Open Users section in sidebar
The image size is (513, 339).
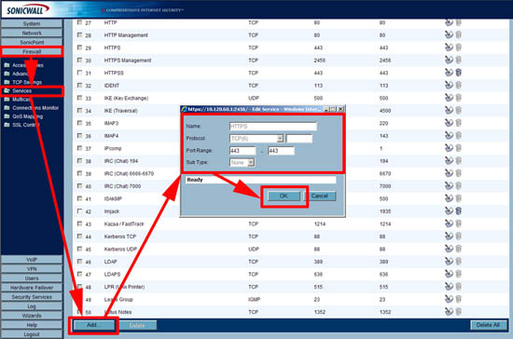pyautogui.click(x=32, y=278)
